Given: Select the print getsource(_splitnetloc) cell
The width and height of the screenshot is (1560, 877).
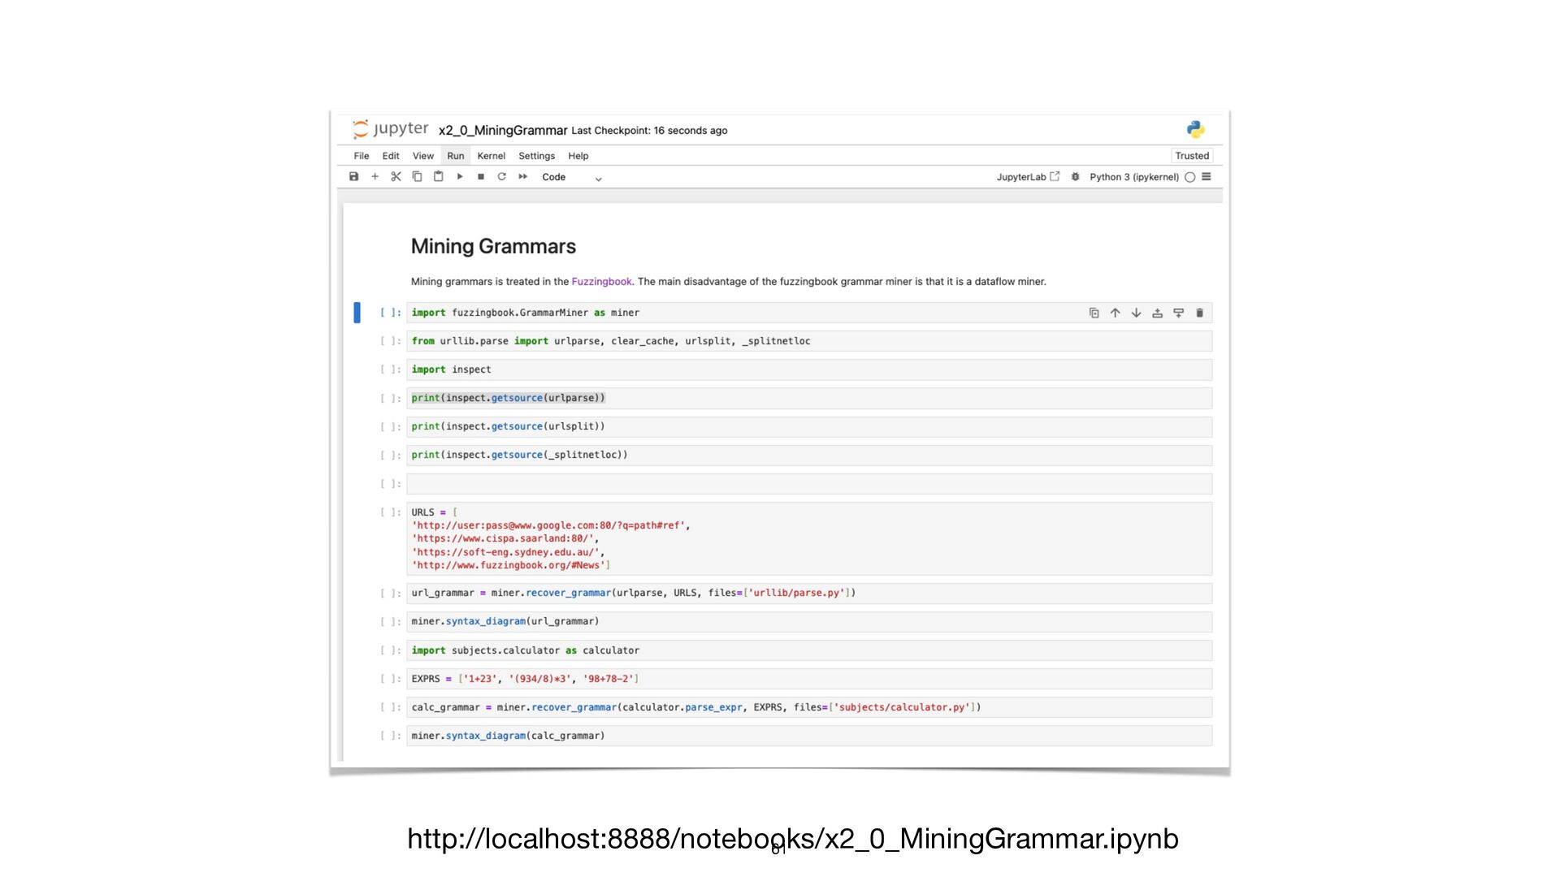Looking at the screenshot, I should (809, 455).
